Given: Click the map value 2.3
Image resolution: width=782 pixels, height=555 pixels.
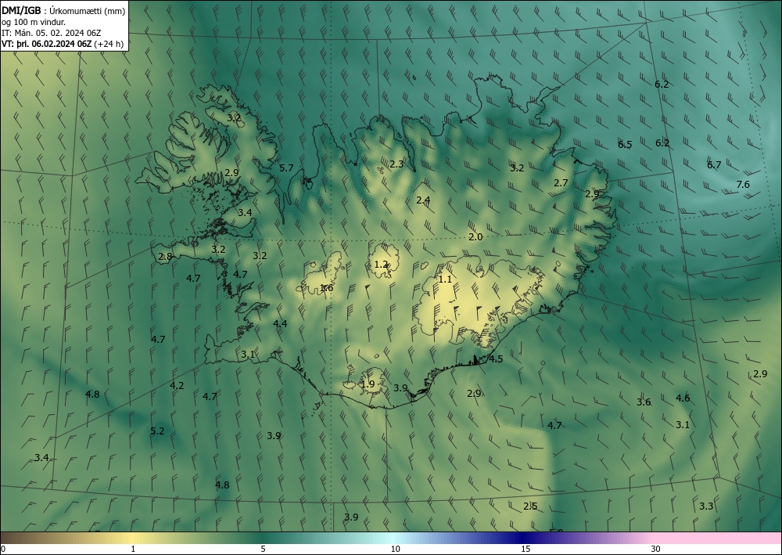Looking at the screenshot, I should 396,164.
